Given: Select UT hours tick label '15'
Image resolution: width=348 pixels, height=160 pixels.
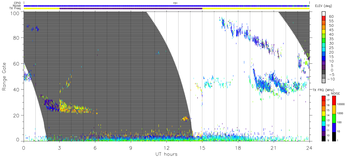Looking at the screenshot, I should click(x=202, y=148).
